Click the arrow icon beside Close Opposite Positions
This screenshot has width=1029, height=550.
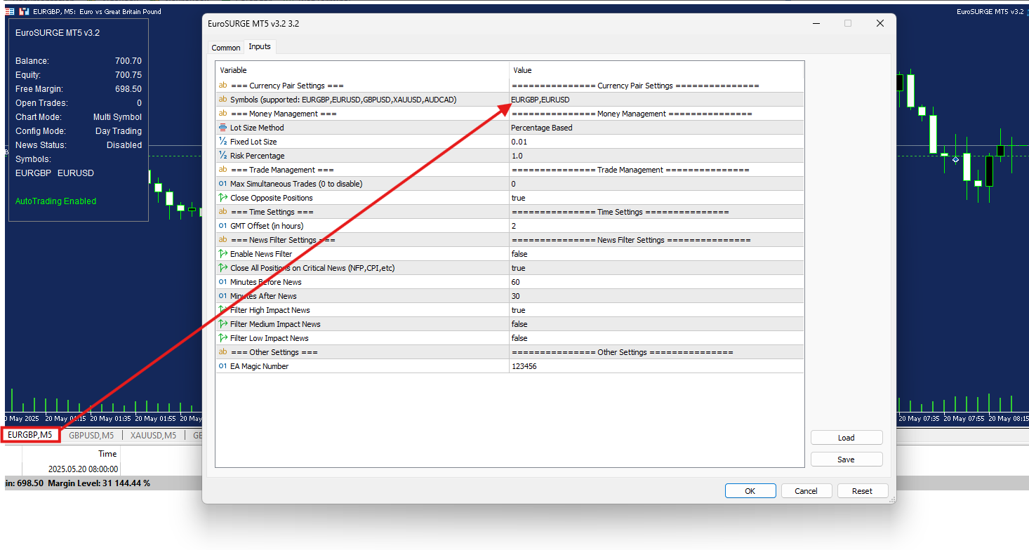[223, 198]
